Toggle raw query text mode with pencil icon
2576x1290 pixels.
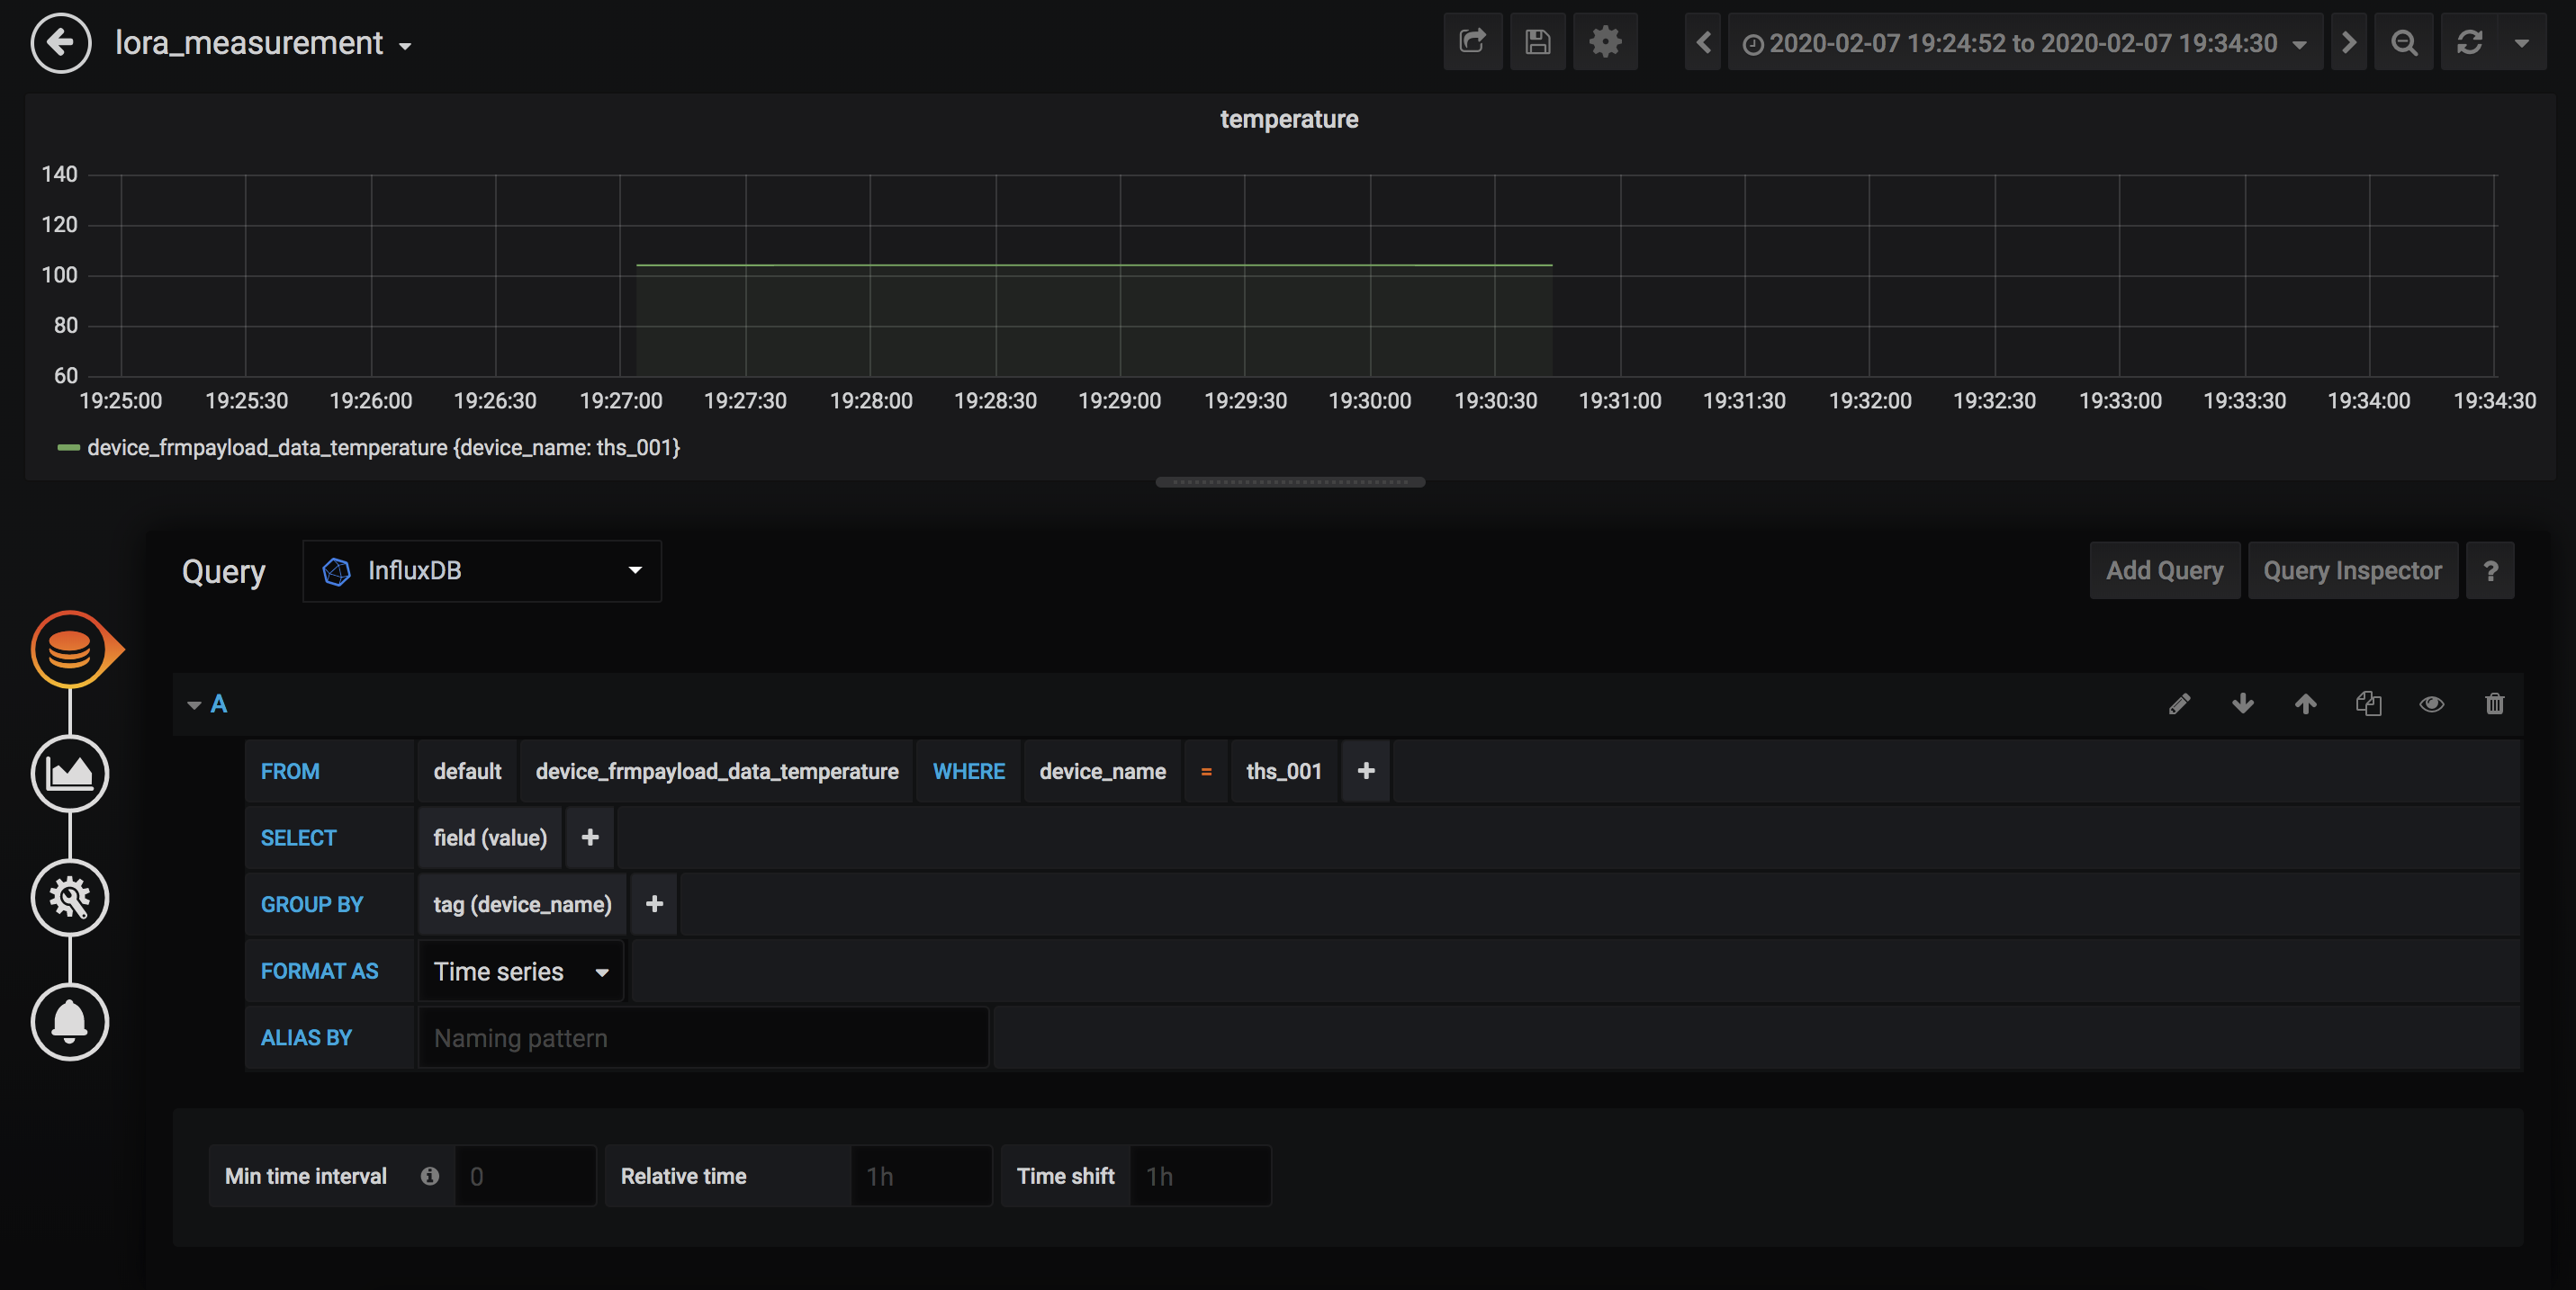click(x=2180, y=703)
